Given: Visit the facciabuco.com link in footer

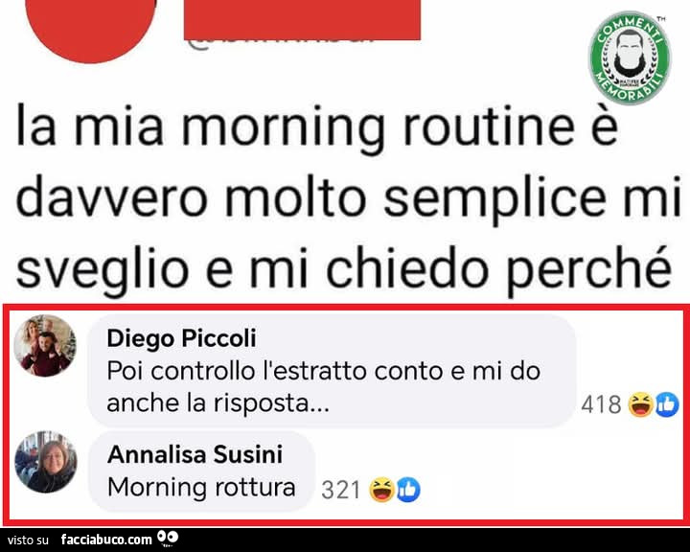Looking at the screenshot, I should click(x=106, y=539).
